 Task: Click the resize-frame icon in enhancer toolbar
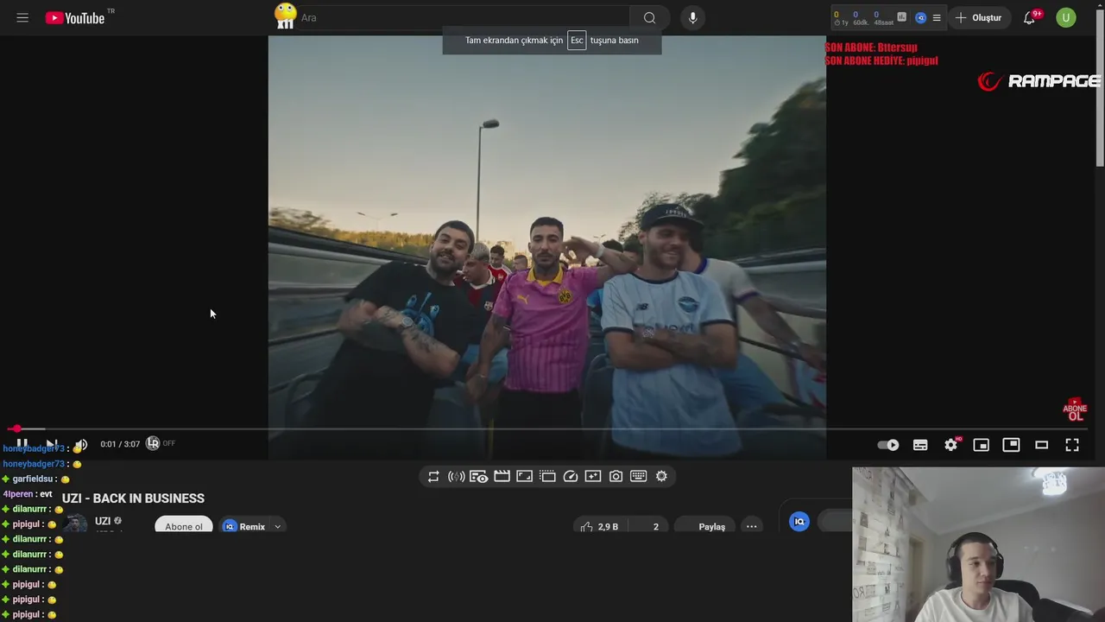(525, 476)
